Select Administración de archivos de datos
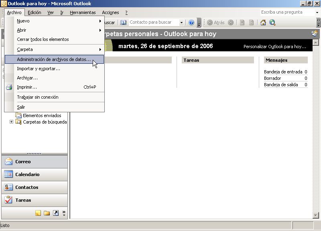Screen dimensions: 321x231 pyautogui.click(x=54, y=59)
